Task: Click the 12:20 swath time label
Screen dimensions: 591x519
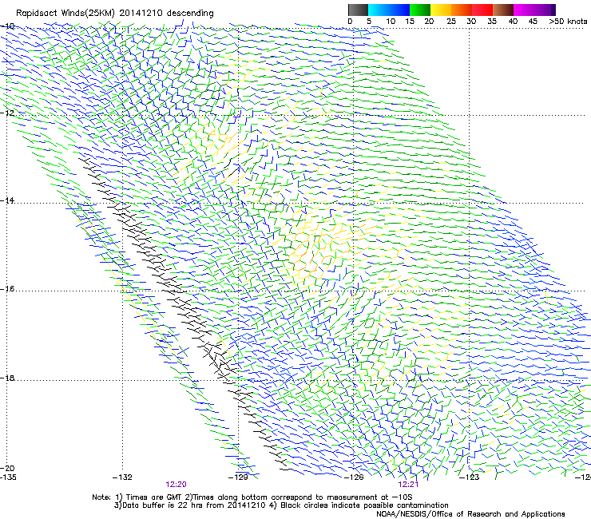Action: (x=176, y=485)
